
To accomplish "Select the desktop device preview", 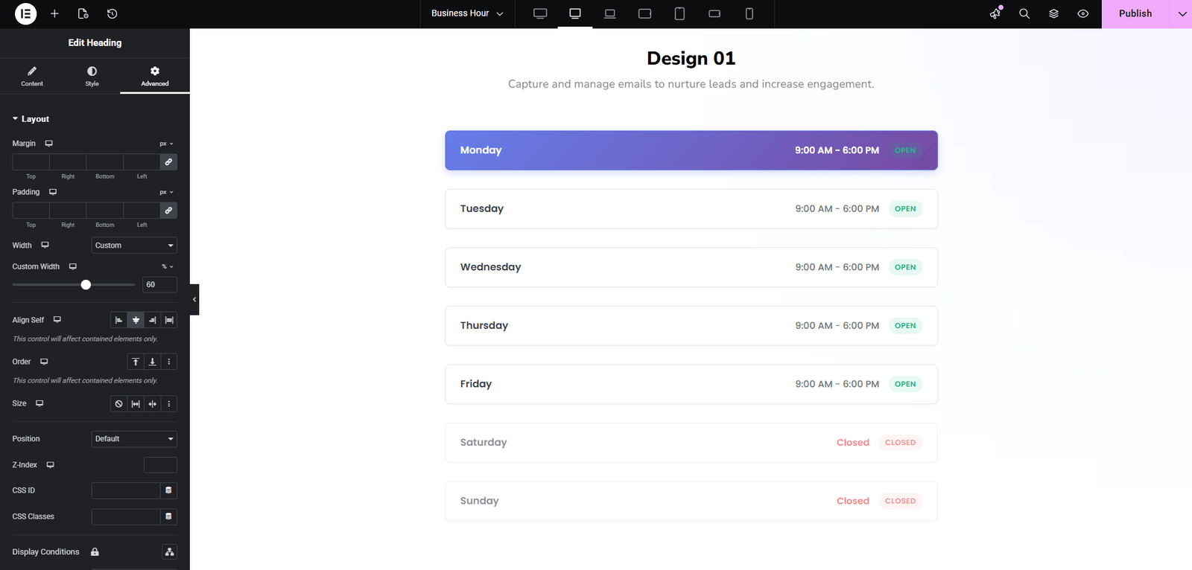I will pyautogui.click(x=575, y=13).
